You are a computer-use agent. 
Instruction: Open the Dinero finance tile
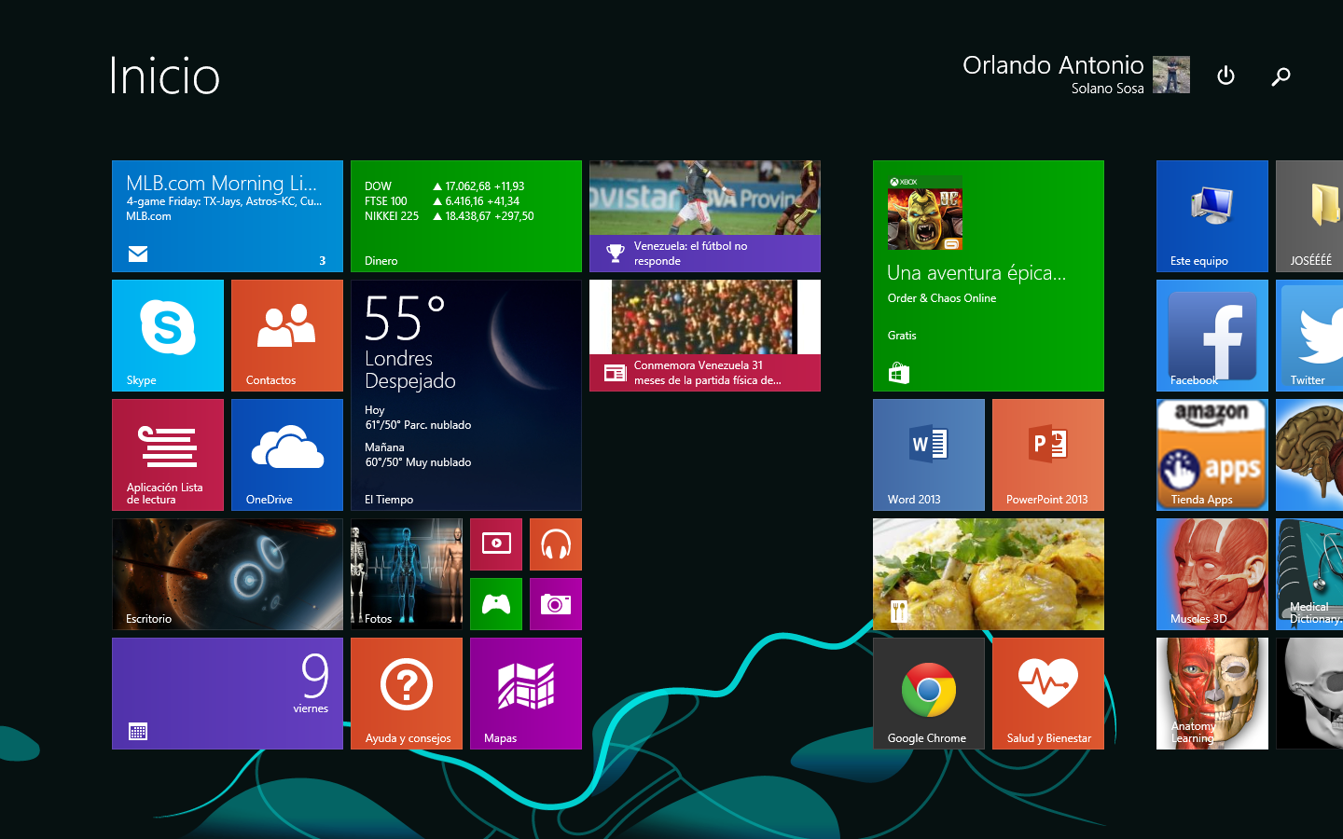pos(466,216)
